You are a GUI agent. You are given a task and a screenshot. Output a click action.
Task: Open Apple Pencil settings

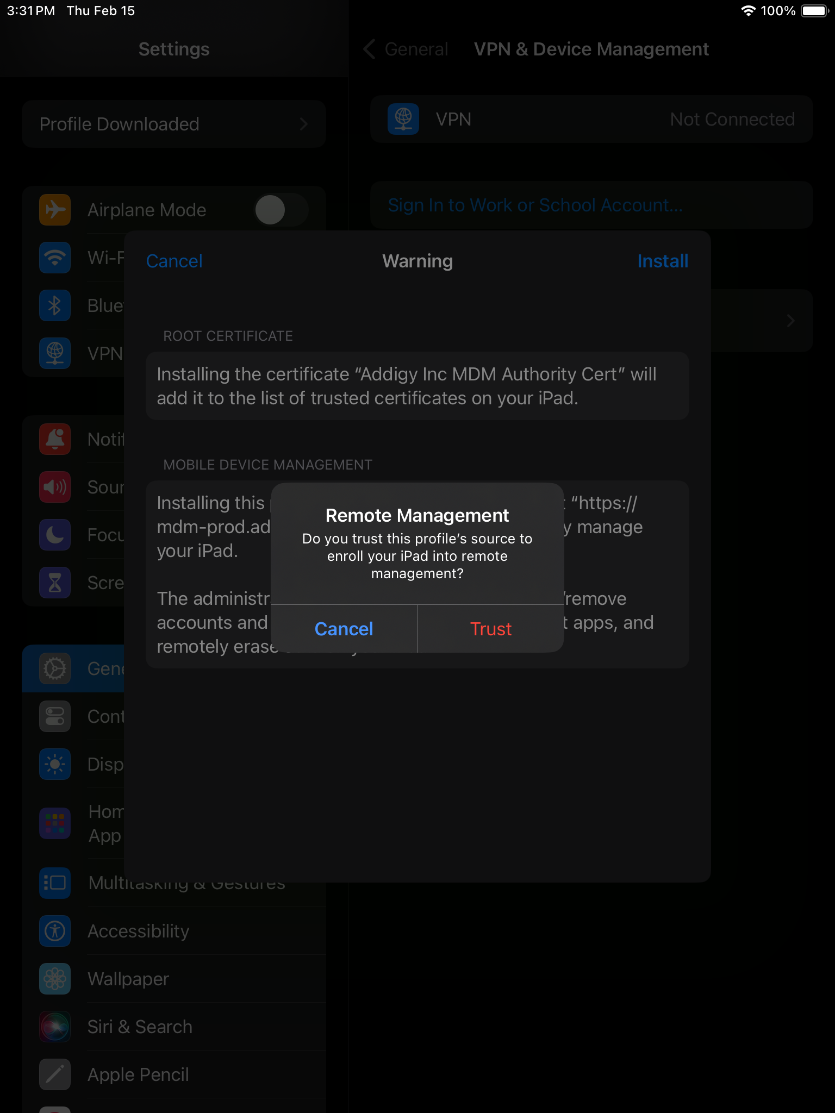(174, 1074)
